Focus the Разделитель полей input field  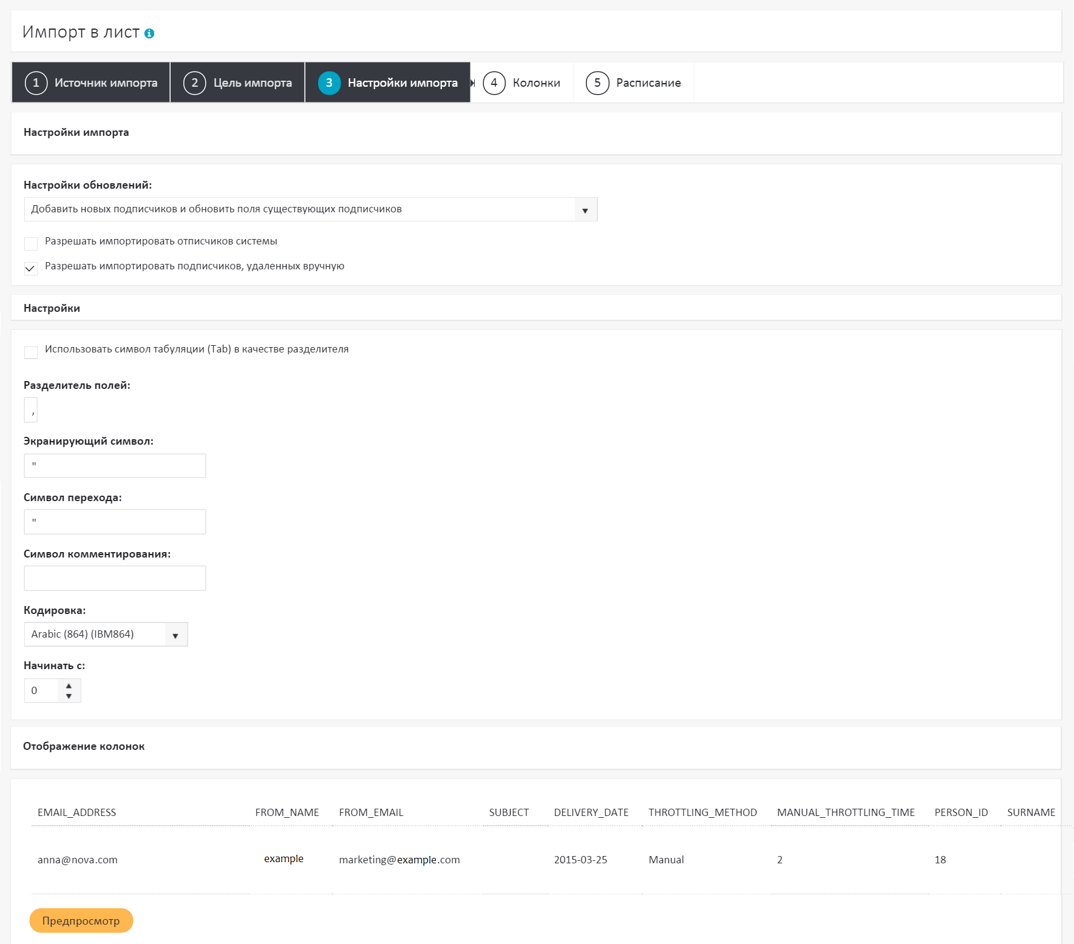click(31, 410)
